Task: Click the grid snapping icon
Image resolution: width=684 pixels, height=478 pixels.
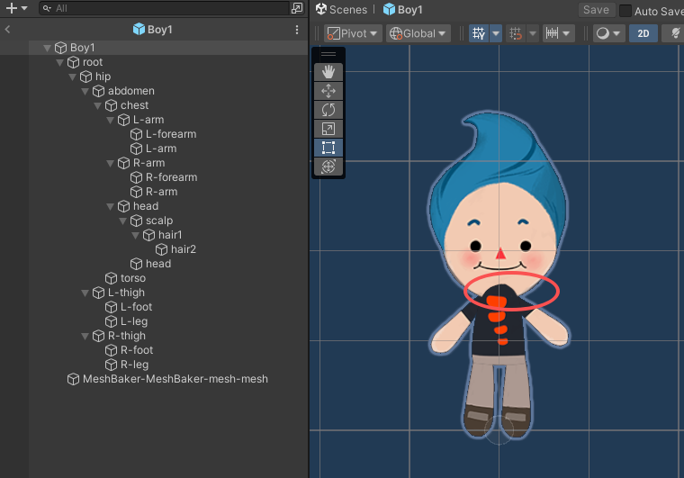Action: 479,33
